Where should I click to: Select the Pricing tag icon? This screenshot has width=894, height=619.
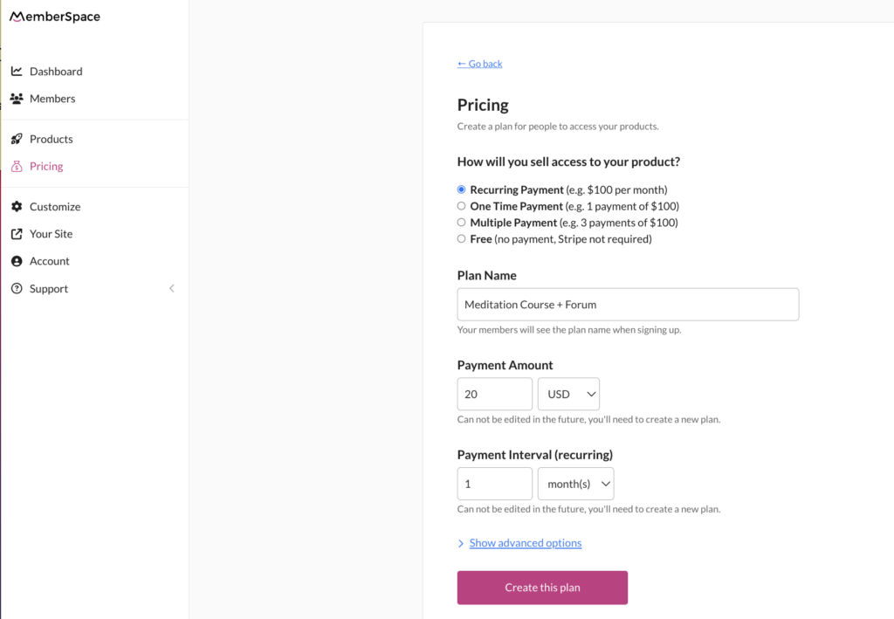18,166
